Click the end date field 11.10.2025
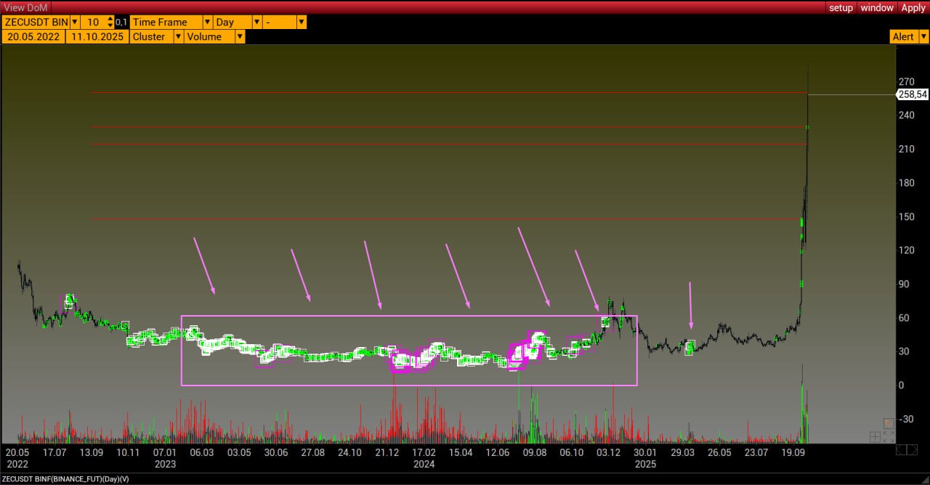The height and width of the screenshot is (485, 930). pyautogui.click(x=97, y=36)
